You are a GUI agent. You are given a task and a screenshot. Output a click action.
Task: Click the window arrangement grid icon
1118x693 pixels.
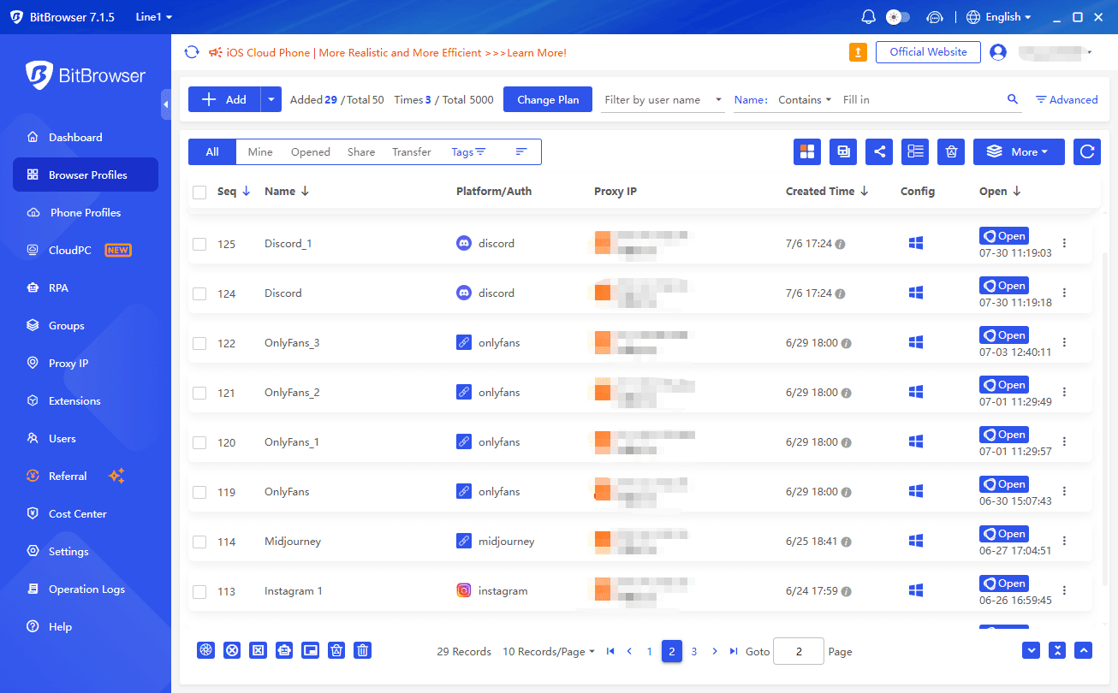point(807,151)
